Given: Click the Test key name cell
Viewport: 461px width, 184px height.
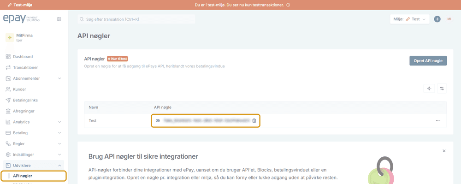Looking at the screenshot, I should pos(93,120).
